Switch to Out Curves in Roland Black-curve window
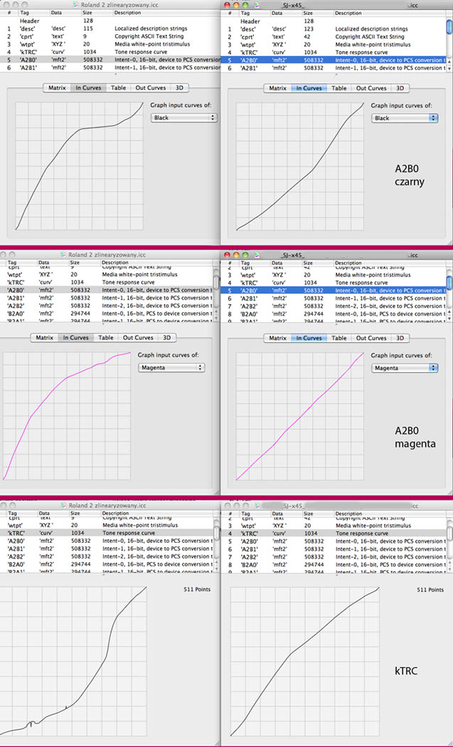This screenshot has width=453, height=747. coord(151,88)
